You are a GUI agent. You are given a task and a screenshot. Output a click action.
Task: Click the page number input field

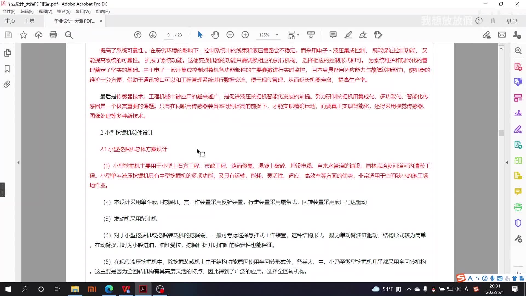coord(168,35)
